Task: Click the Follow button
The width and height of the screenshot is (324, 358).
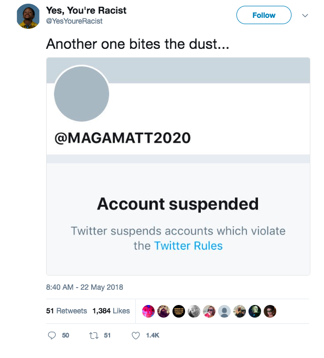Action: (x=264, y=15)
